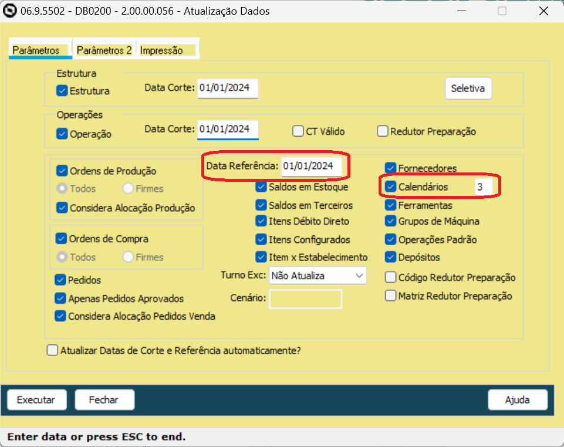Click the Calendários number field

(x=484, y=187)
